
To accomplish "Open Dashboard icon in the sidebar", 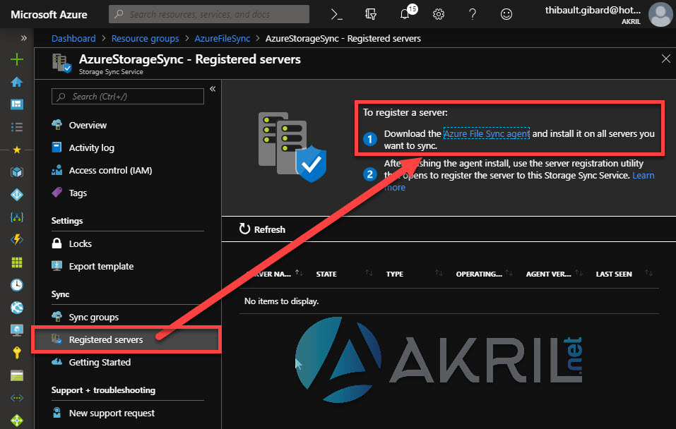I will coord(17,104).
